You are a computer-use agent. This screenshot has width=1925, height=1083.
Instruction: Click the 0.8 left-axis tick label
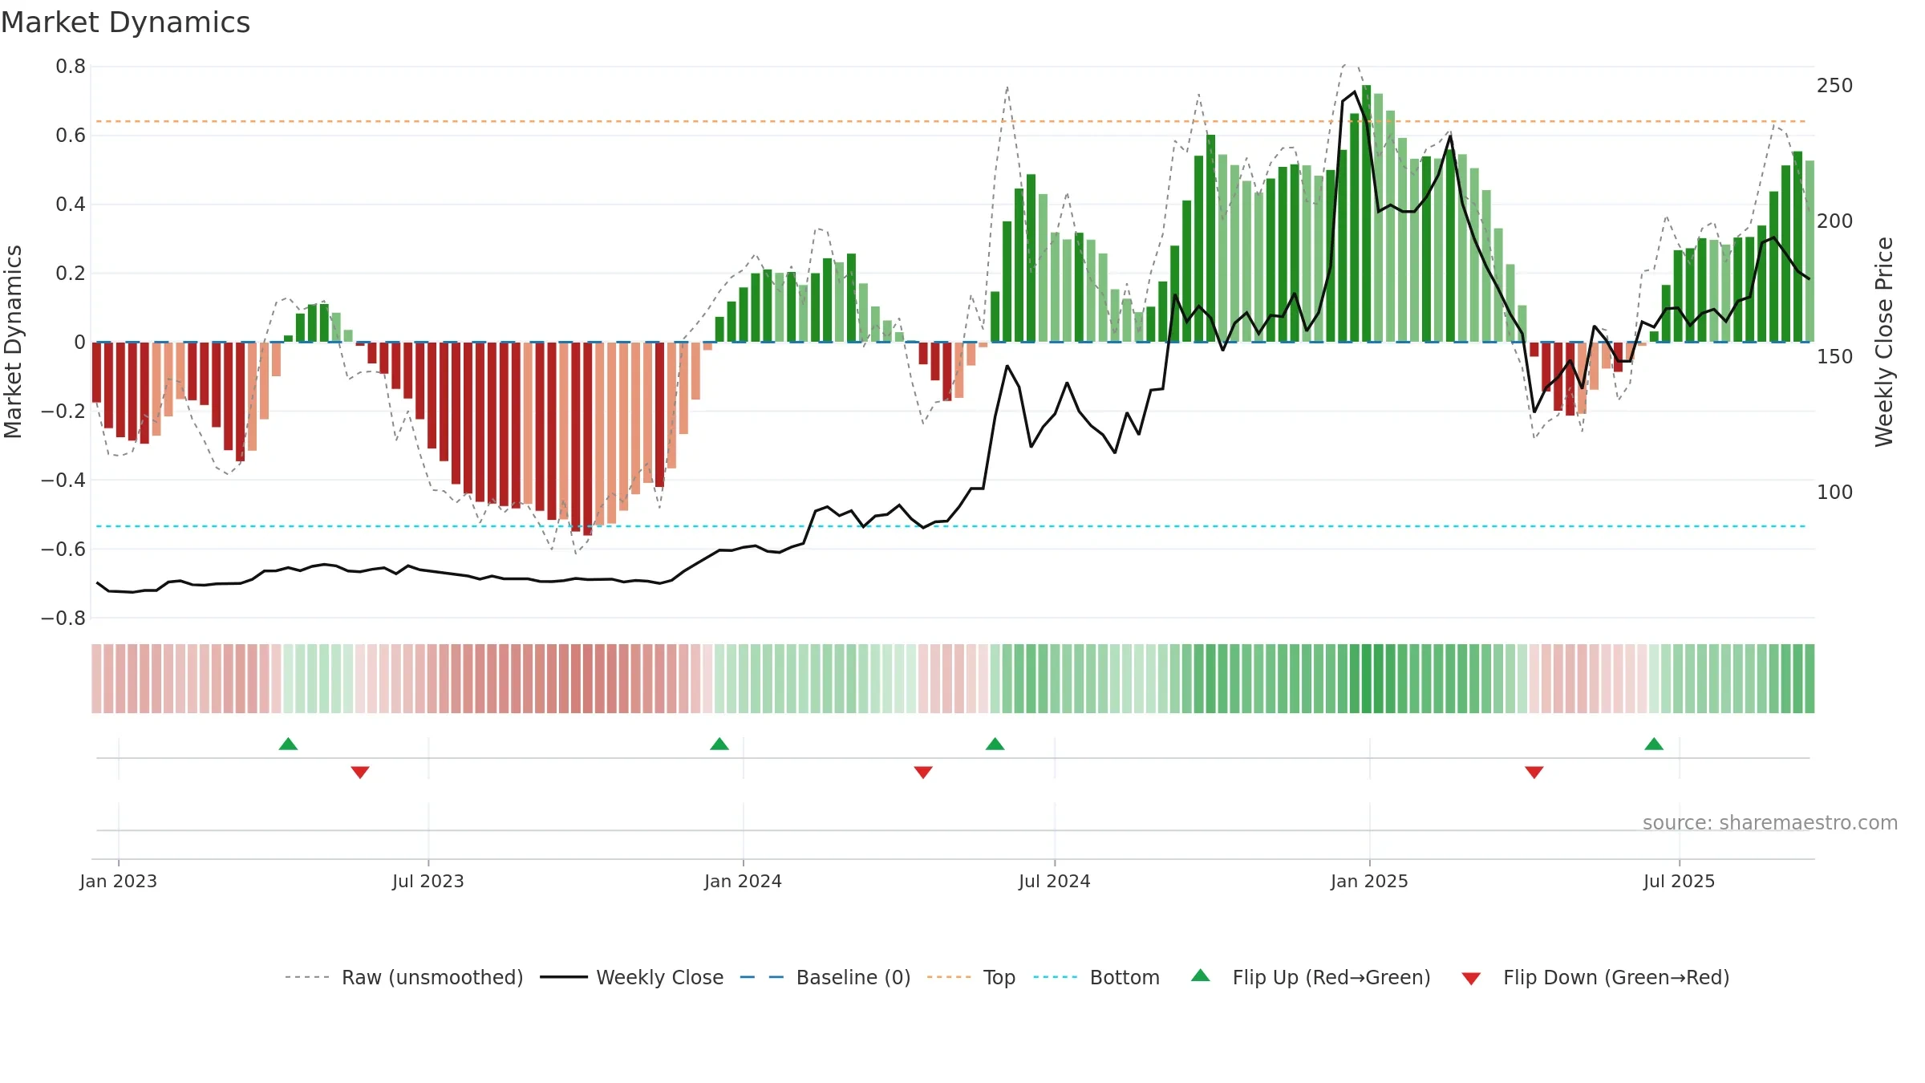tap(71, 67)
